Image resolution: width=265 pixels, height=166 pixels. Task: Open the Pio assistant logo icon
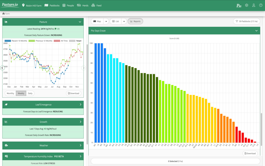tap(239, 6)
